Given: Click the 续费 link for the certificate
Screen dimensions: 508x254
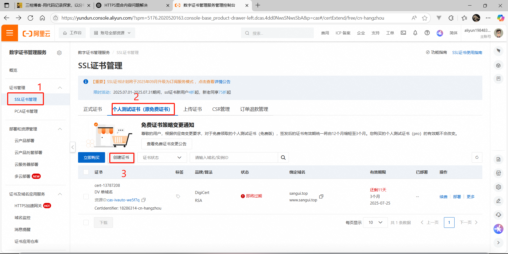Looking at the screenshot, I should [443, 197].
